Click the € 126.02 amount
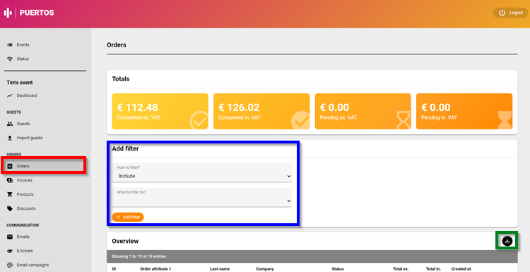 click(x=239, y=107)
